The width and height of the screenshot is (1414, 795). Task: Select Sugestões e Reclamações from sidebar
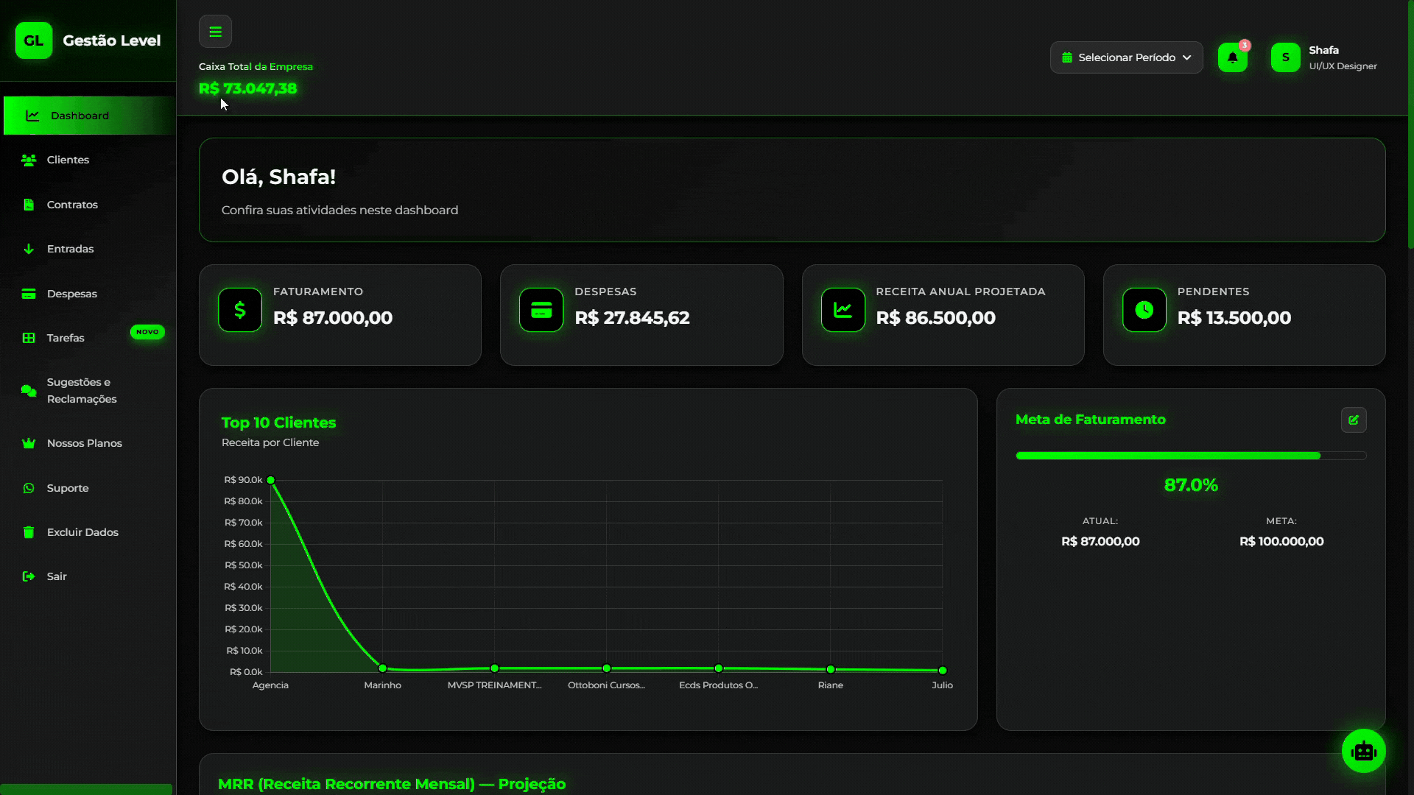pos(79,390)
